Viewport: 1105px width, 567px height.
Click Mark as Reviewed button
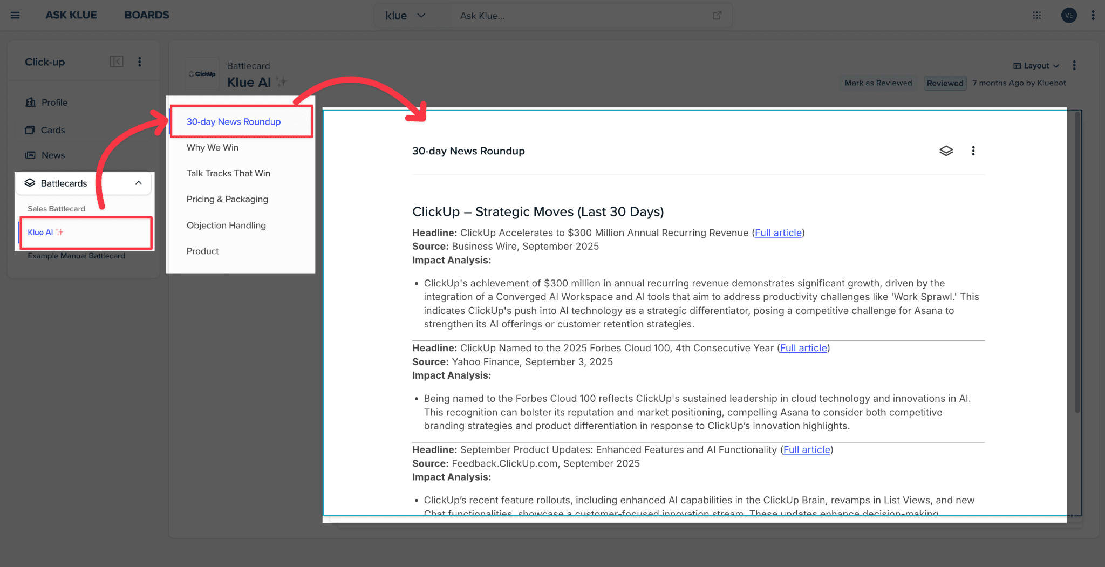click(x=878, y=83)
